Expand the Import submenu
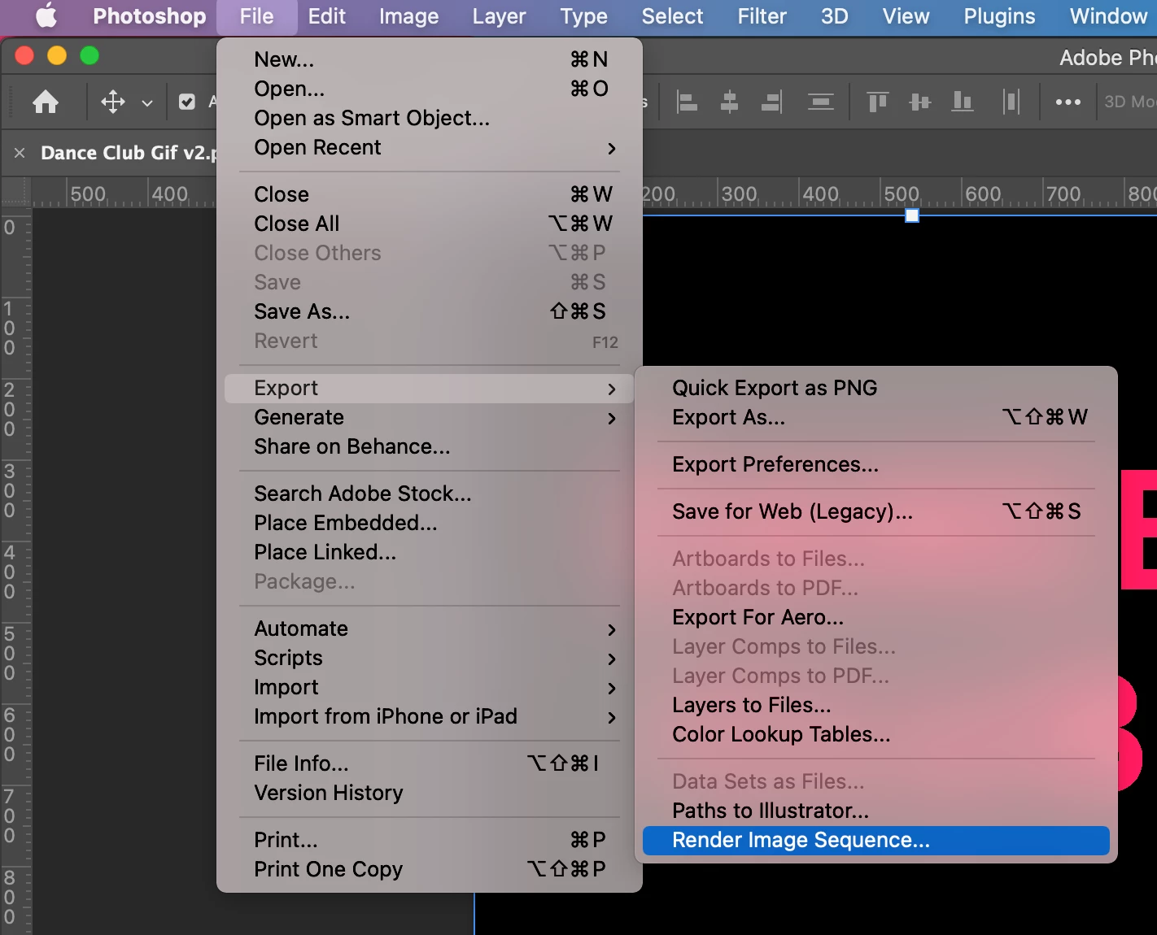1157x935 pixels. [430, 687]
